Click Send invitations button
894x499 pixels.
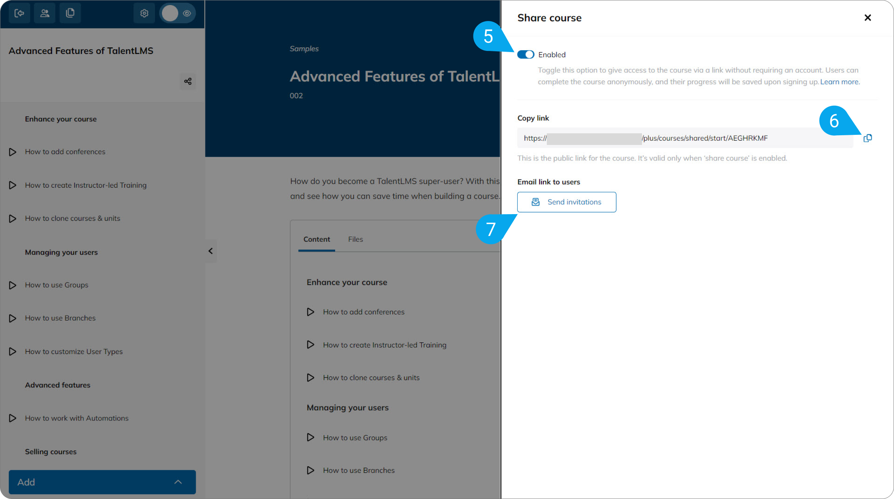point(567,202)
